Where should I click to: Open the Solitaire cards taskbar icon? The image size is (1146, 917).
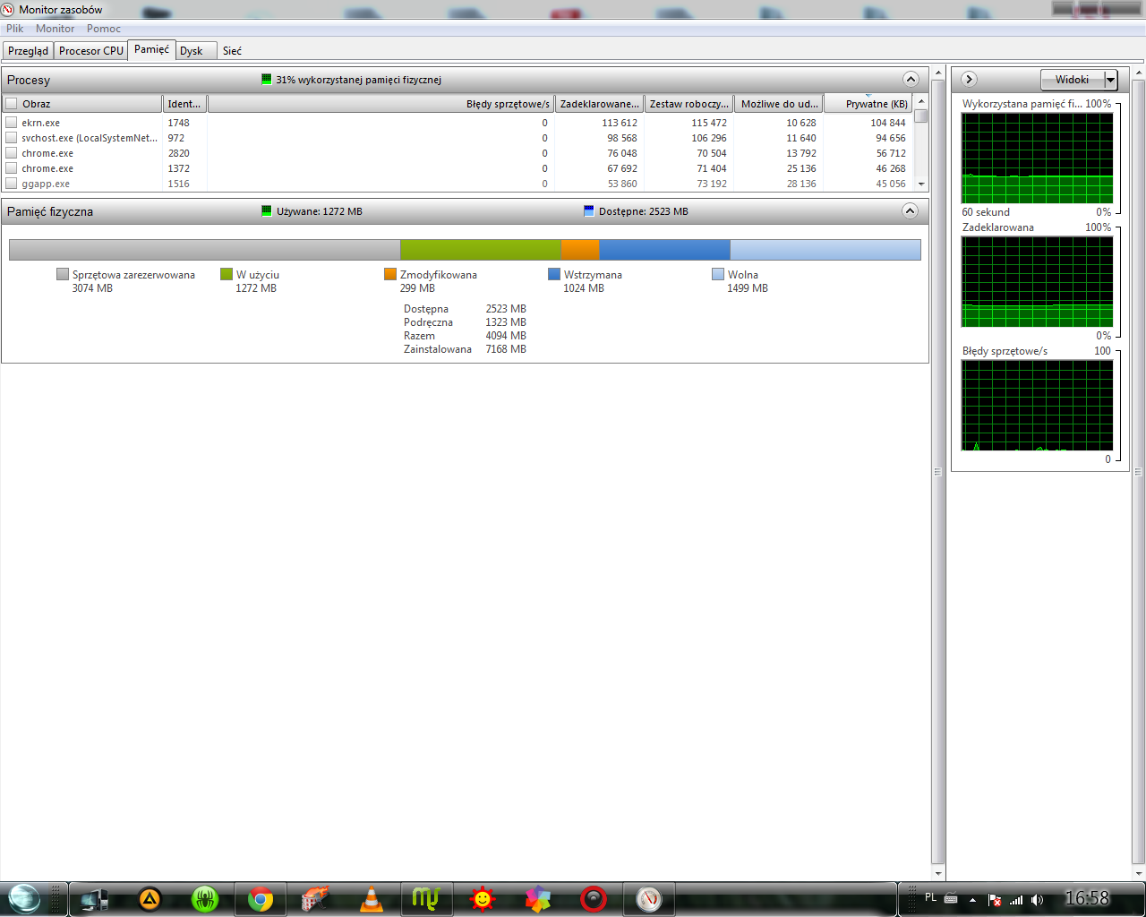(x=315, y=899)
